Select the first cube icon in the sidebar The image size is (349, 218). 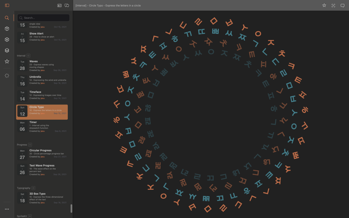pyautogui.click(x=7, y=29)
